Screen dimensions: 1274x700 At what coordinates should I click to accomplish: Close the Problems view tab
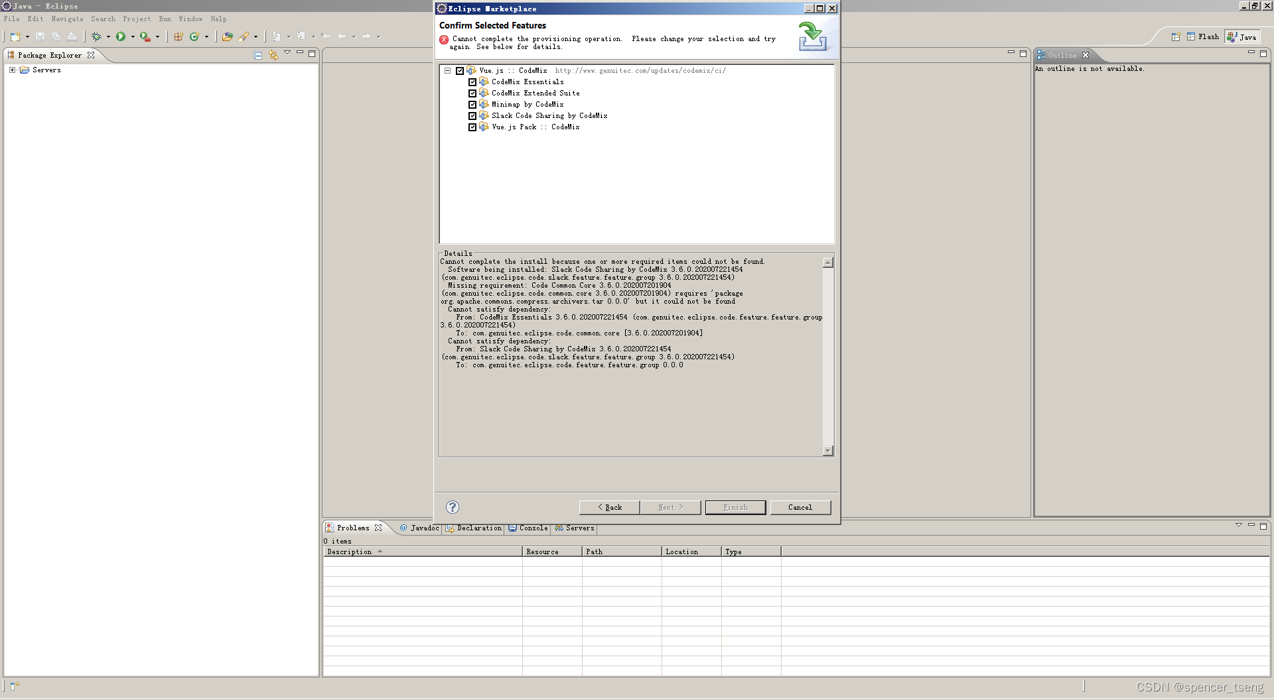378,528
